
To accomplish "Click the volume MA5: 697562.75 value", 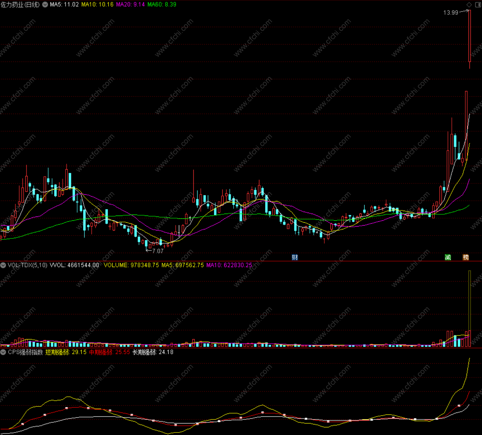I will [x=183, y=265].
